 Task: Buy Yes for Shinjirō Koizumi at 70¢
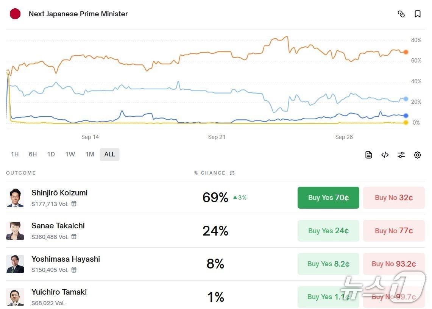[x=328, y=198]
